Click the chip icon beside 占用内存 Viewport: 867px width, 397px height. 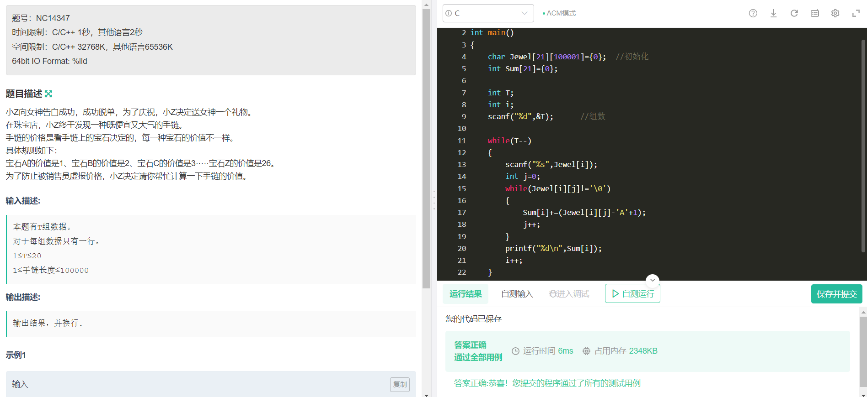click(x=586, y=351)
